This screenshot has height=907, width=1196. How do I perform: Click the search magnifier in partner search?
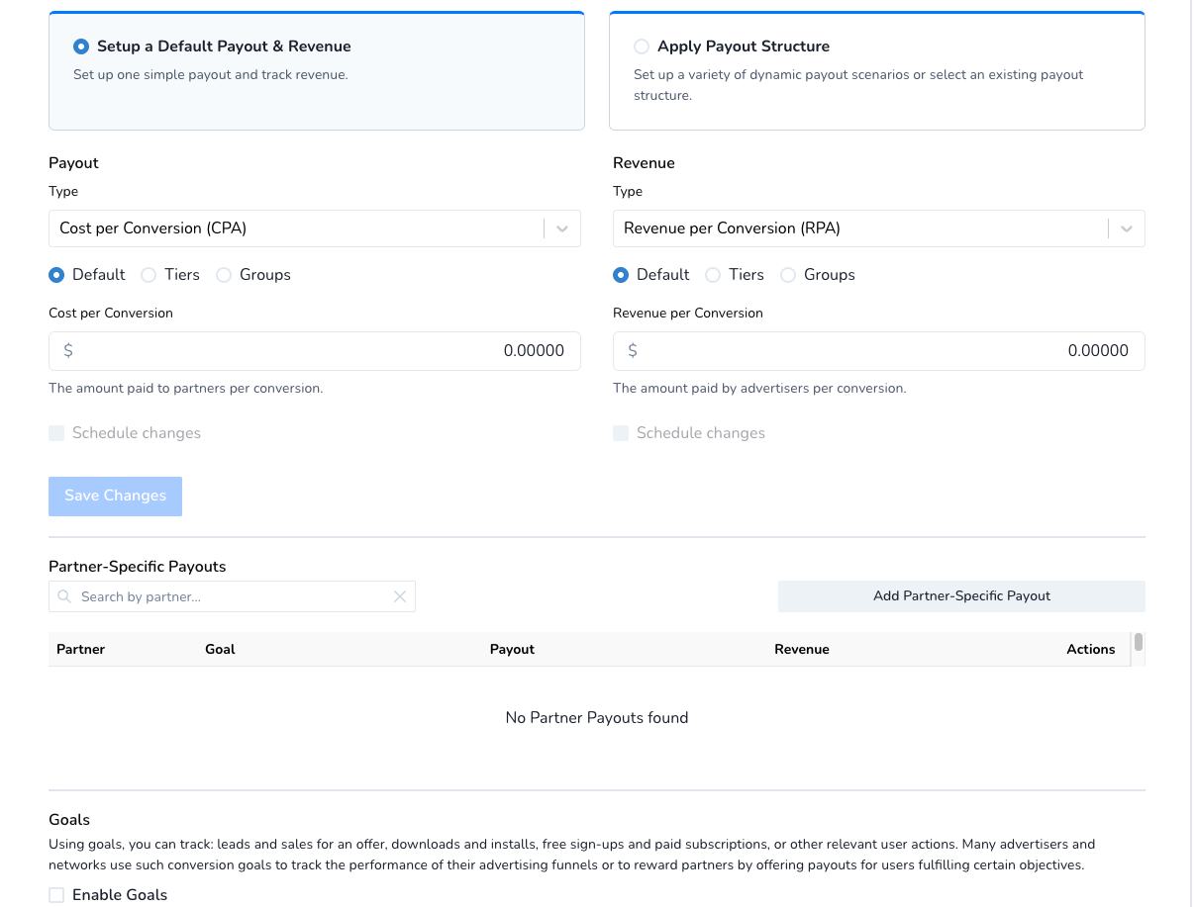click(63, 596)
